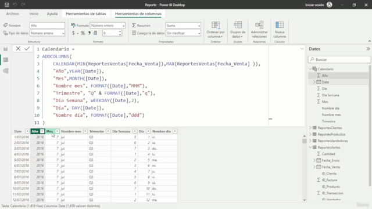372x209 pixels.
Task: Click the decimal places number box
Action: pos(110,33)
